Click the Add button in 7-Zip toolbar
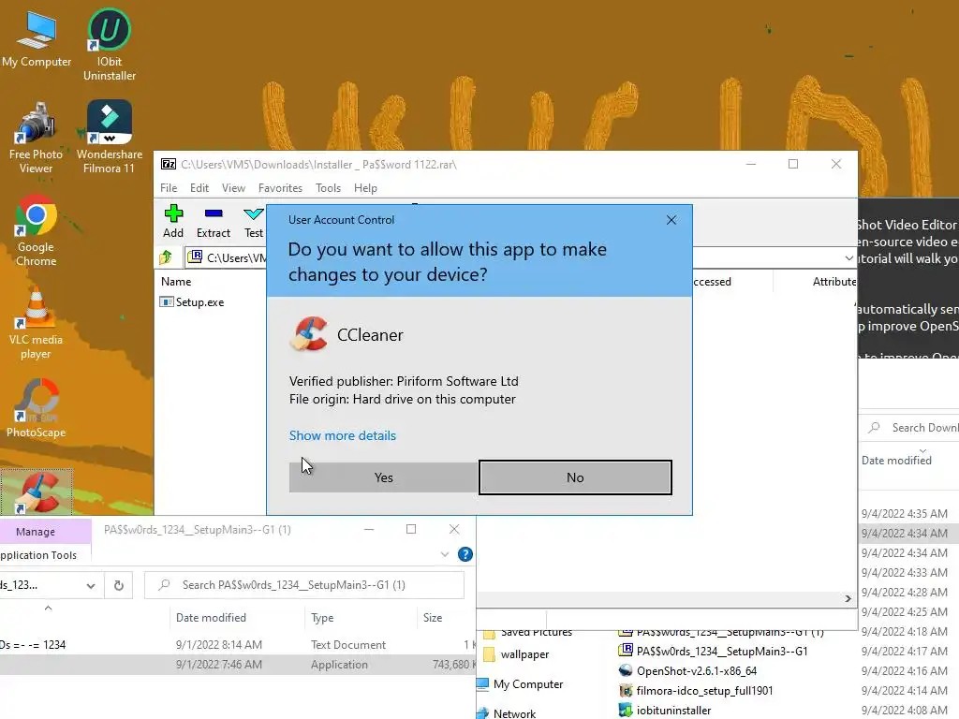The width and height of the screenshot is (959, 719). [173, 221]
